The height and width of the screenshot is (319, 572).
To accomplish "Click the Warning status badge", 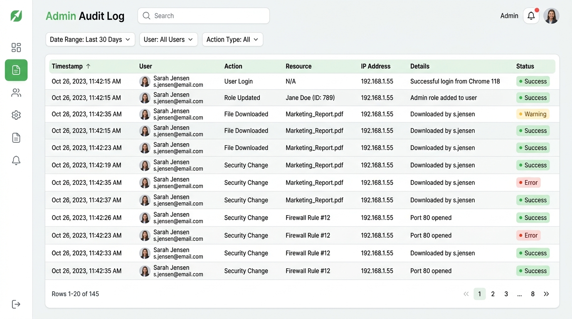I will point(533,114).
